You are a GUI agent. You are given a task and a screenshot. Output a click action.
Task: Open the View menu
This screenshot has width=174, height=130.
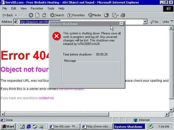[x=23, y=8]
